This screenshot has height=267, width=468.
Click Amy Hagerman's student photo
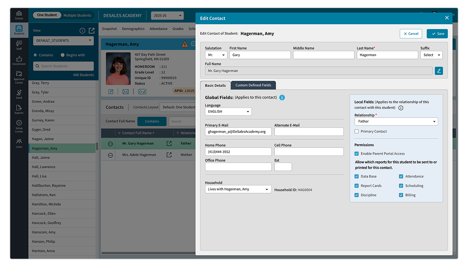click(118, 69)
